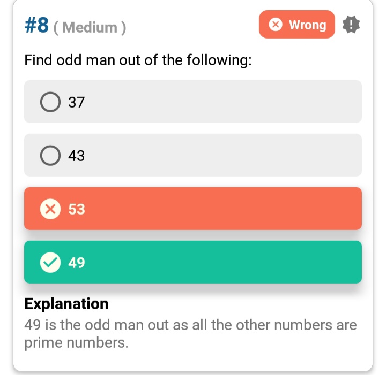The image size is (386, 375).
Task: Select the radio button for 43
Action: click(x=50, y=156)
